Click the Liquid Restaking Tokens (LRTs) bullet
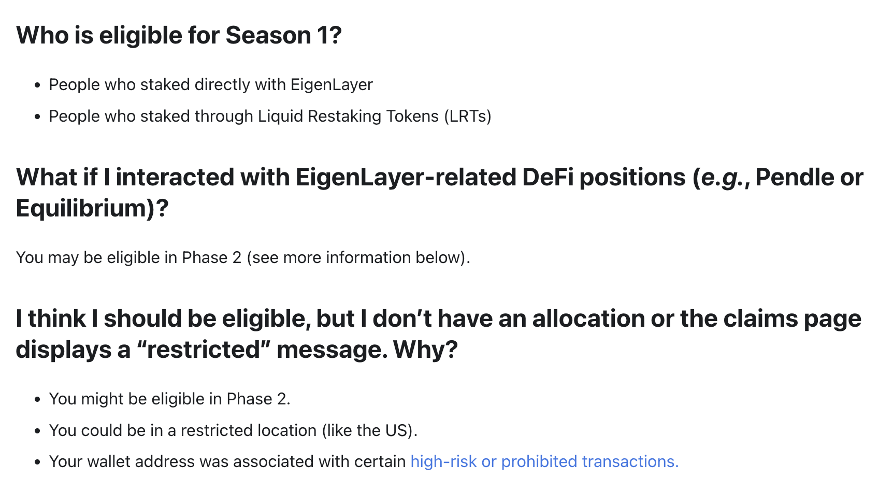Screen dimensions: 893x494 click(270, 116)
